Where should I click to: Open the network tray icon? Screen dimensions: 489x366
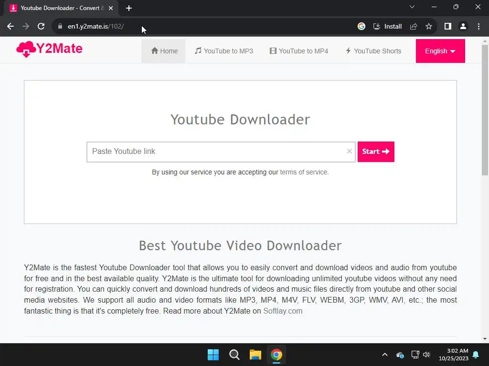point(415,355)
